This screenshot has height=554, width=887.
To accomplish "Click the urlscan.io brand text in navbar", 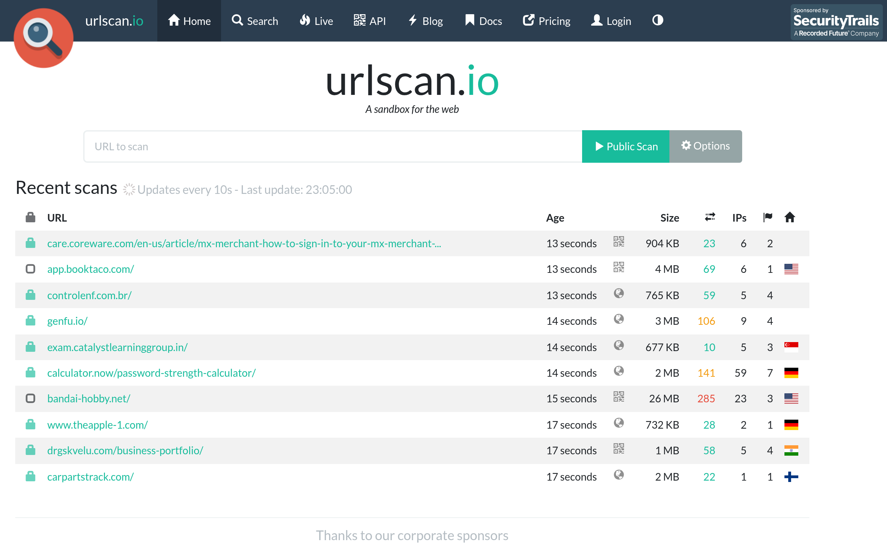I will tap(114, 20).
